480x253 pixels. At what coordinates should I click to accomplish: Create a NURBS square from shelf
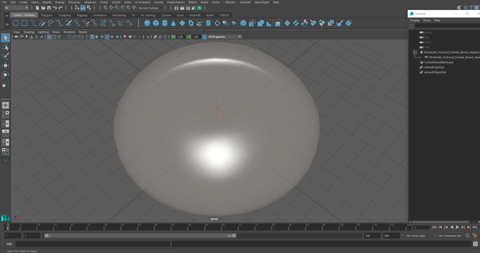[24, 23]
